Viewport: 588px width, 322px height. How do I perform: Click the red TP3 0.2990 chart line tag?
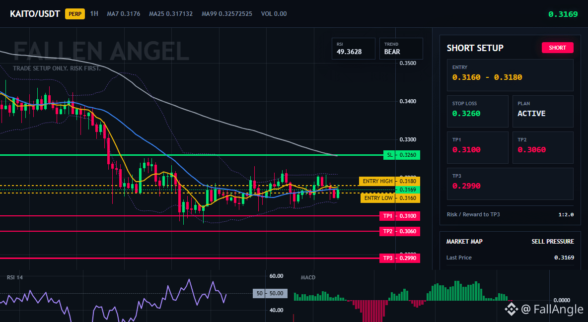tap(400, 258)
